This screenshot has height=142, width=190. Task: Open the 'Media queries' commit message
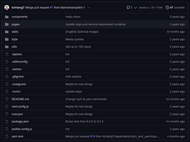tap(75, 39)
